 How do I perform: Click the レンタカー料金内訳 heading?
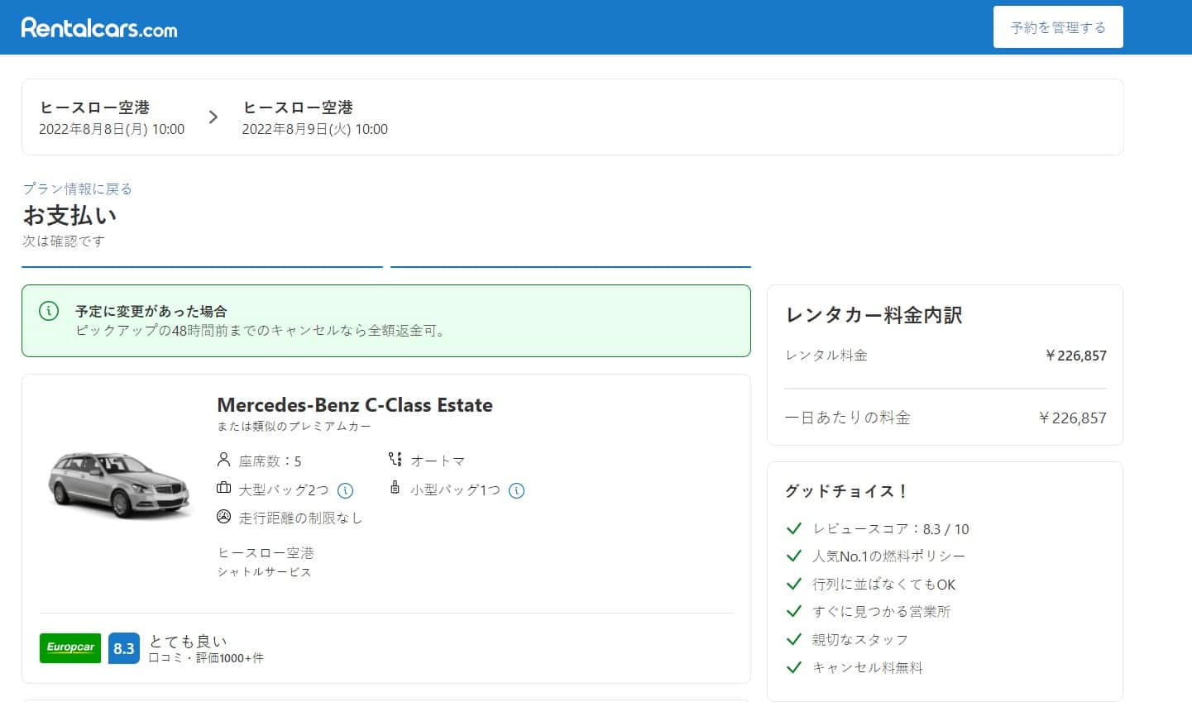click(x=874, y=315)
